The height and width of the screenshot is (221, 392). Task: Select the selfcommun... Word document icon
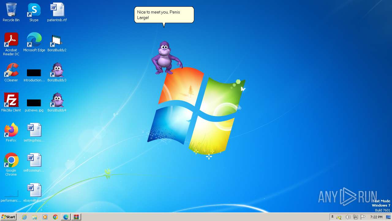pos(34,163)
